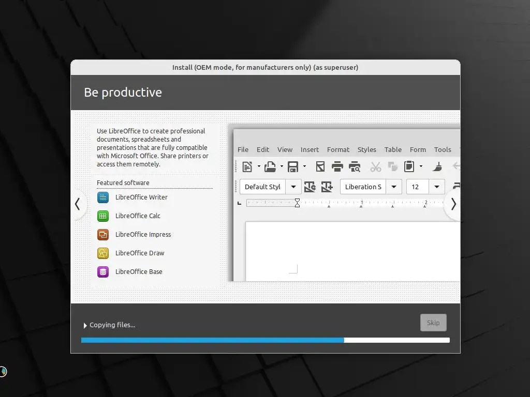Click the LibreOffice Draw icon
The image size is (530, 397).
103,253
